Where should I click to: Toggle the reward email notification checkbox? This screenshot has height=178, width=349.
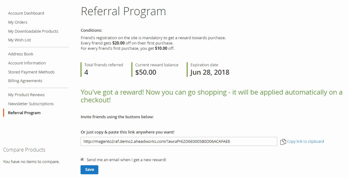coord(82,159)
